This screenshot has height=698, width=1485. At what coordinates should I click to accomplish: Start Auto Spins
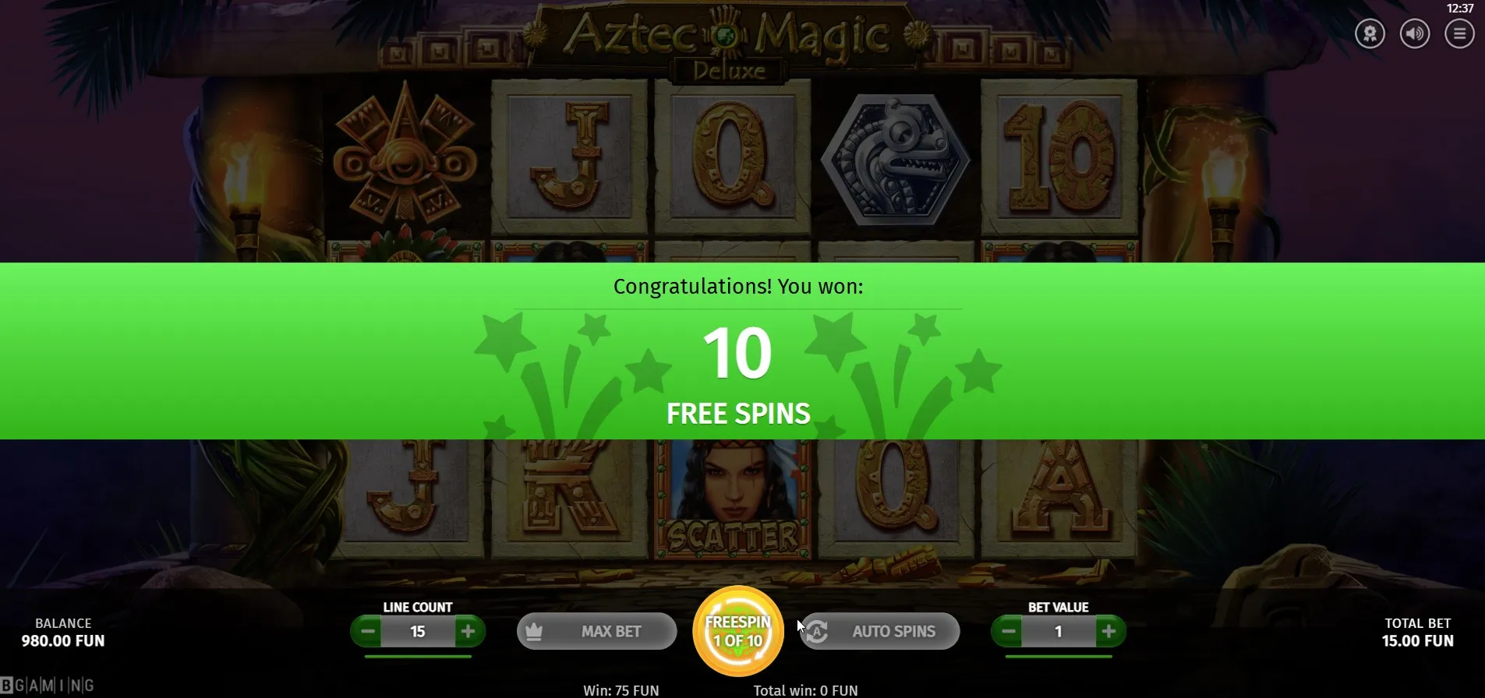[879, 631]
